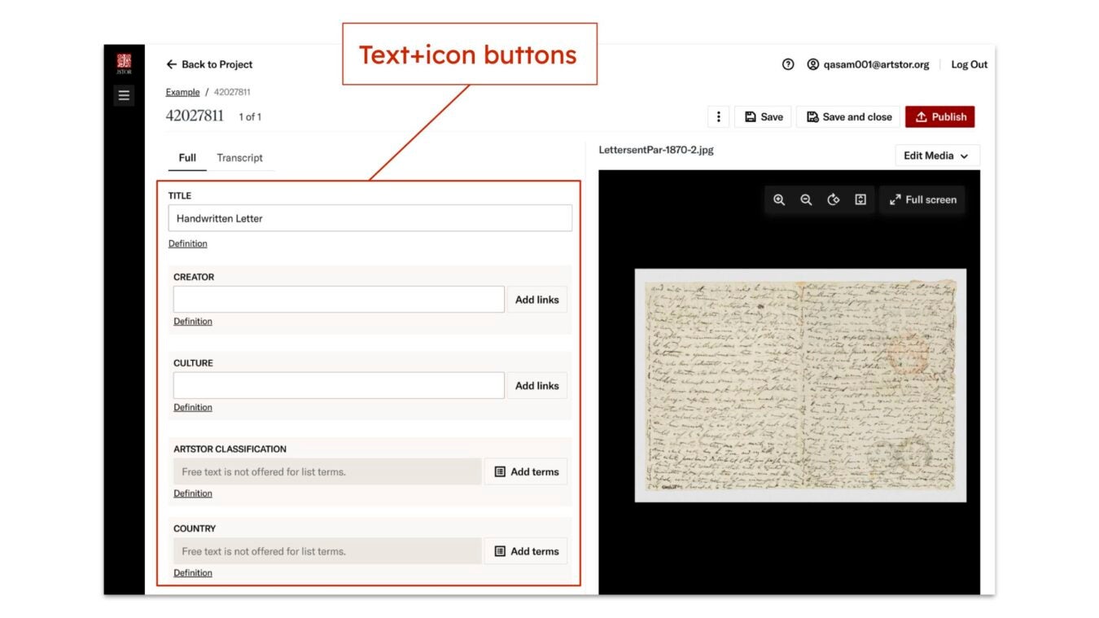1099x618 pixels.
Task: Expand the Full screen view of the image
Action: coord(922,199)
